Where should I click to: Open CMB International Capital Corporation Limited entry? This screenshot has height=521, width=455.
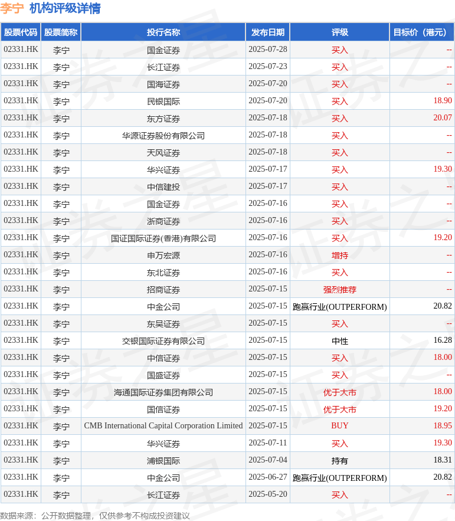pos(163,426)
